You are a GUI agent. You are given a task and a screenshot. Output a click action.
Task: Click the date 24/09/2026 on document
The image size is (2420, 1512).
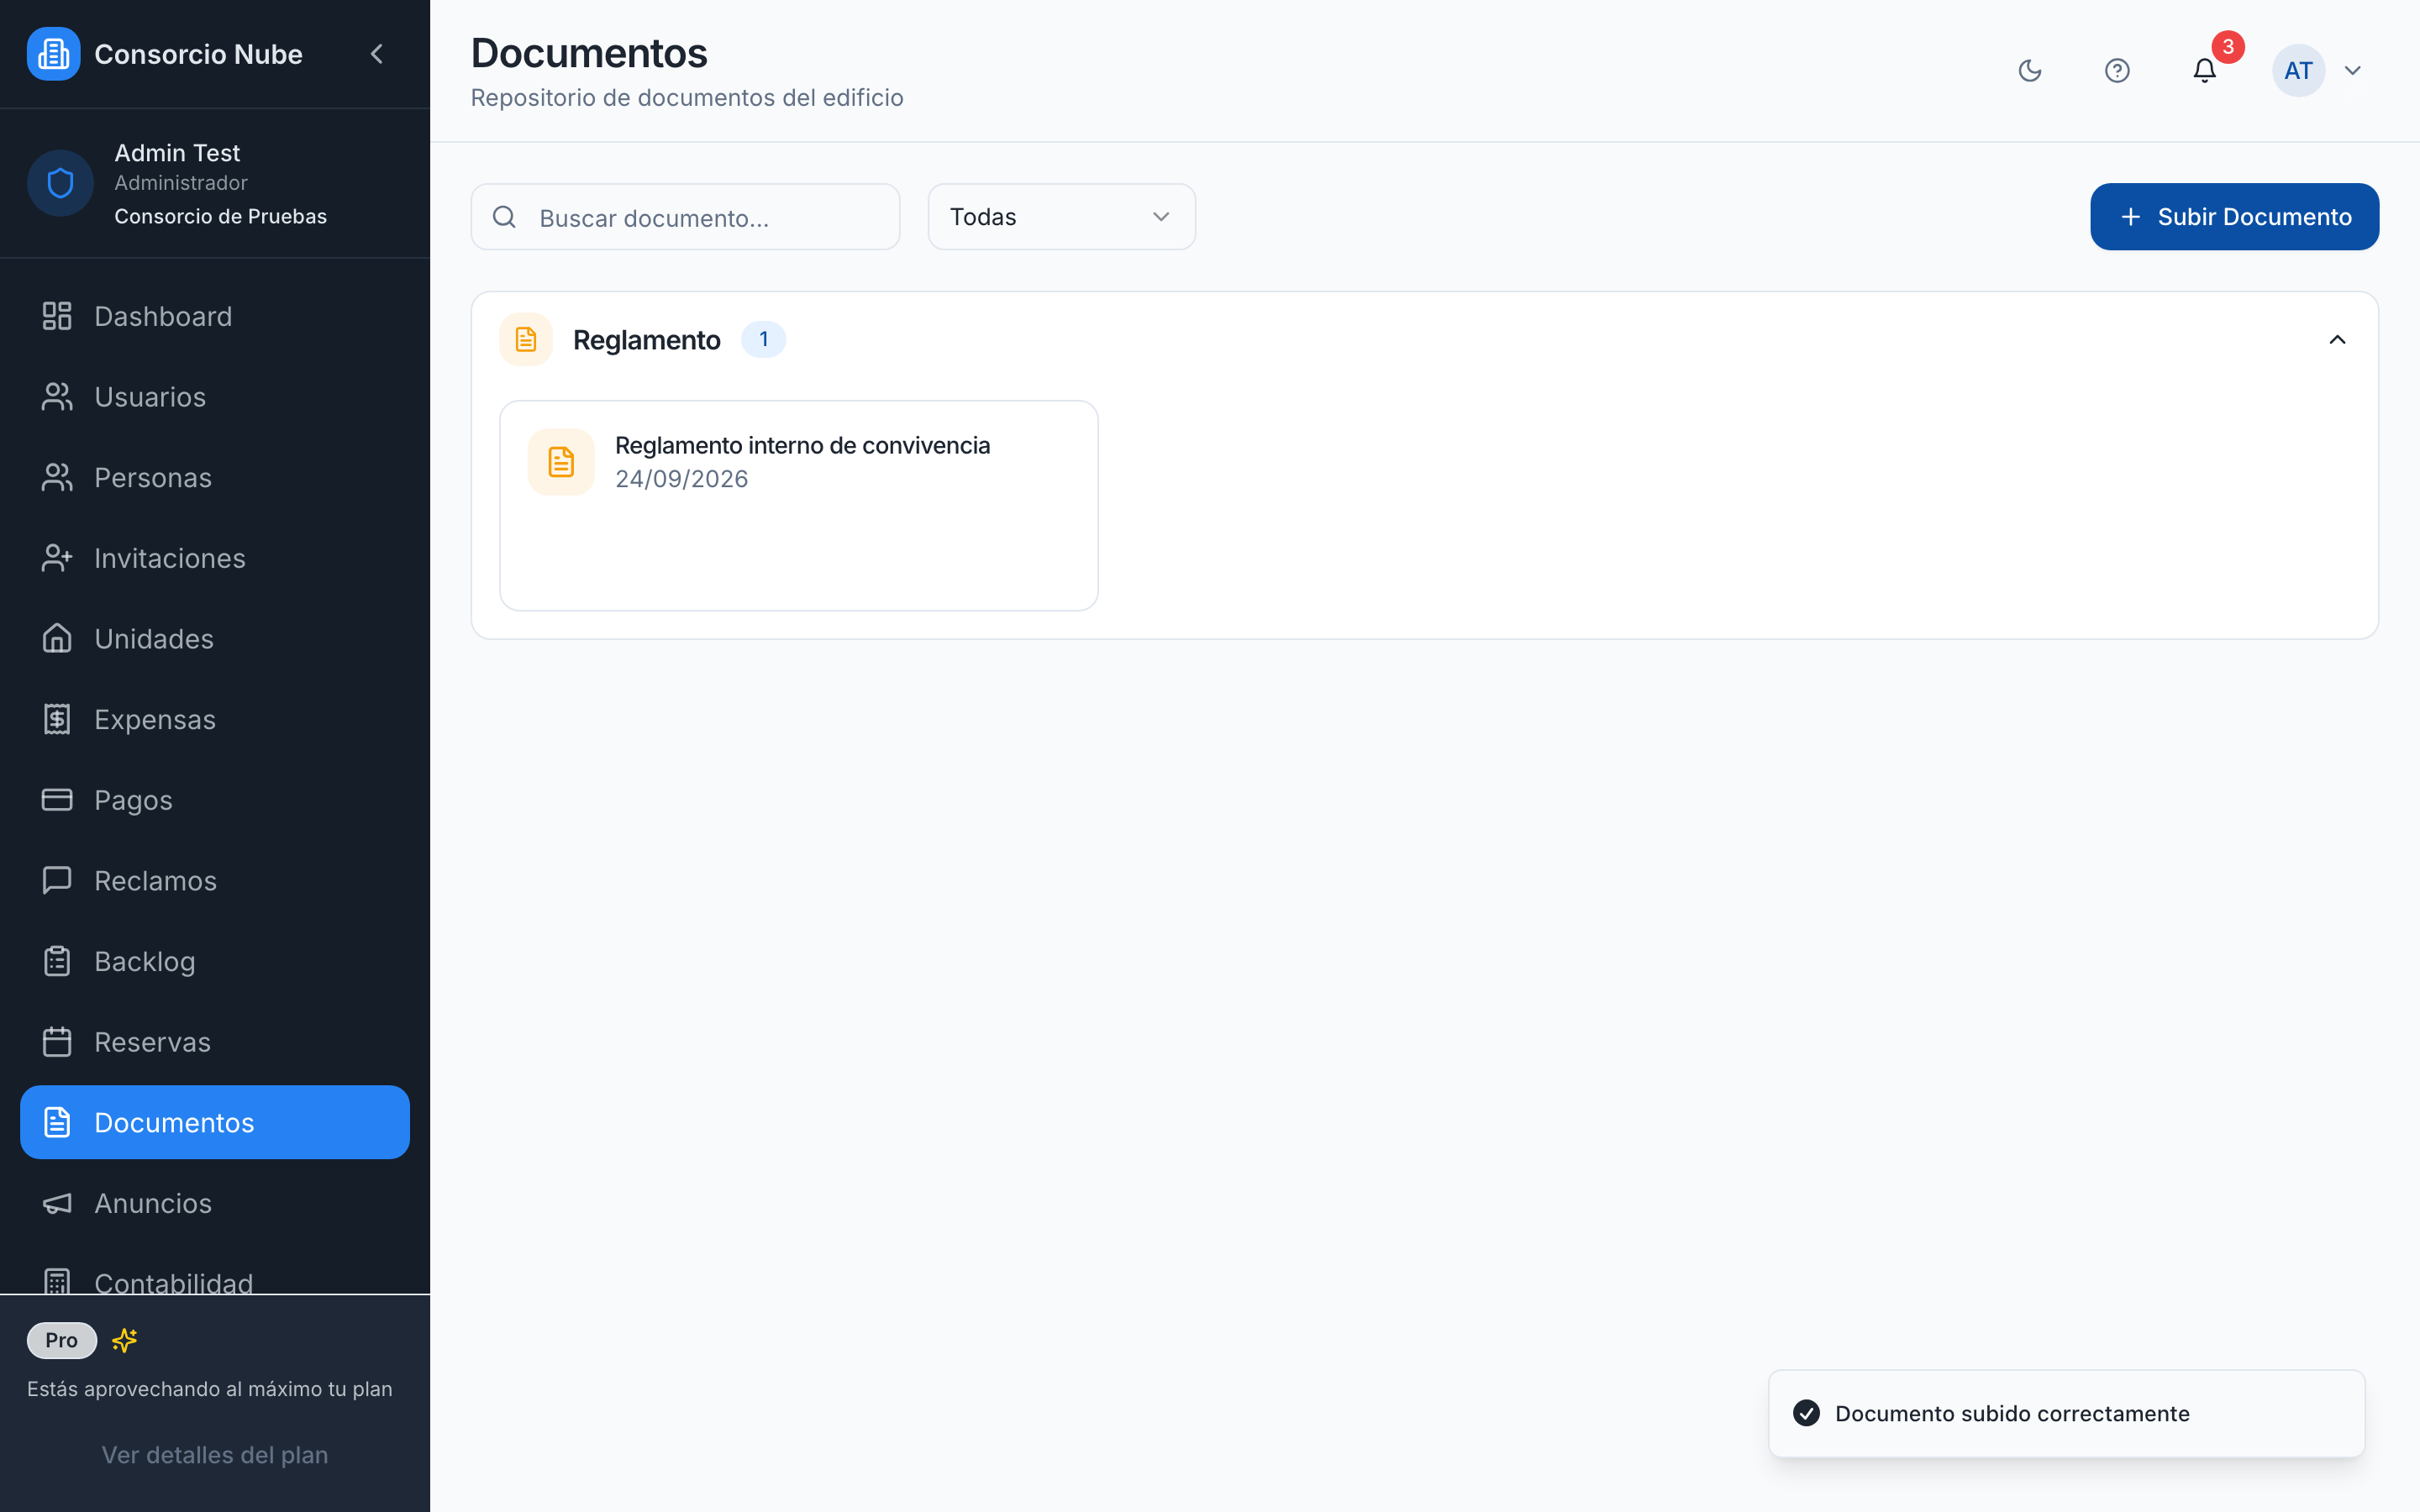point(681,479)
